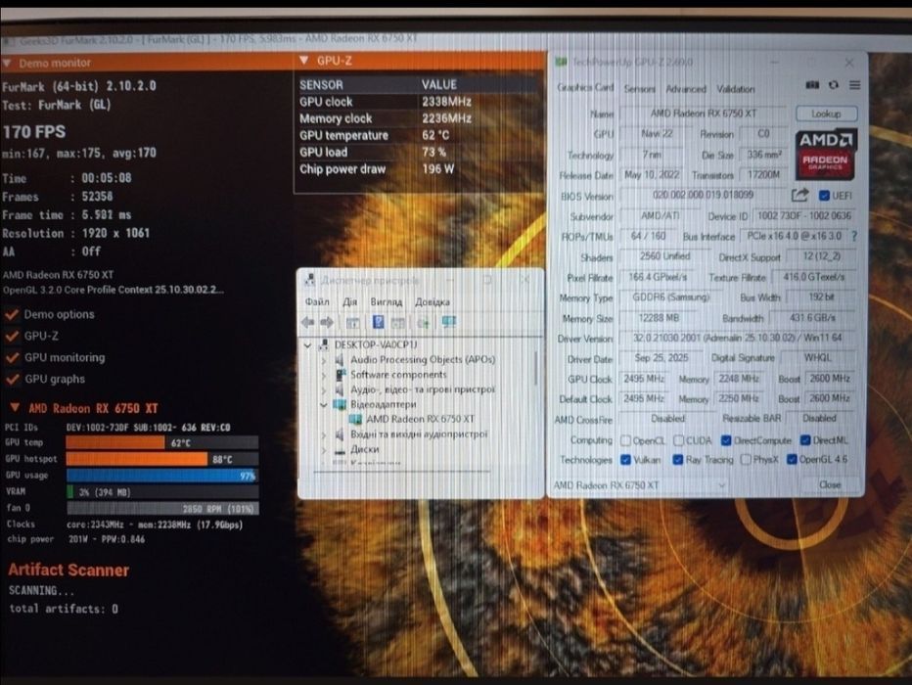Toggle the Vulkan checkbox

(626, 459)
